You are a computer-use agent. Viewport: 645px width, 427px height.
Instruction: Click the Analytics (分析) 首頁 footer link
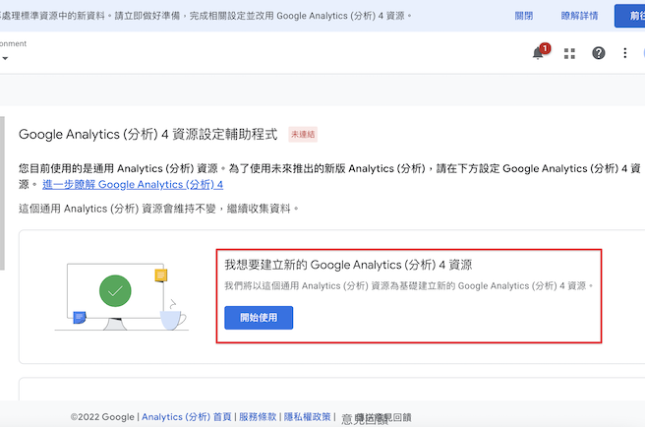(x=187, y=417)
